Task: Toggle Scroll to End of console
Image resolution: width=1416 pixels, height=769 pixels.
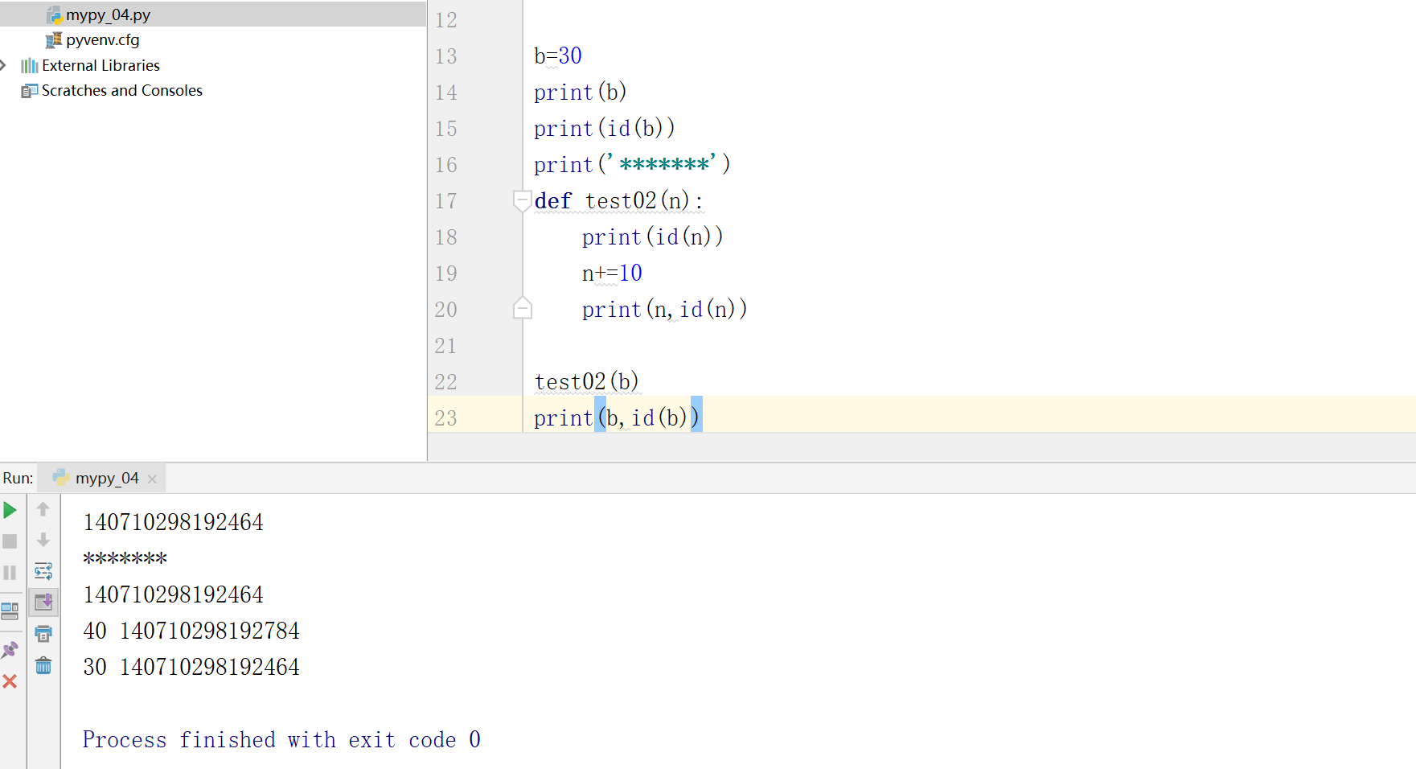Action: 43,602
